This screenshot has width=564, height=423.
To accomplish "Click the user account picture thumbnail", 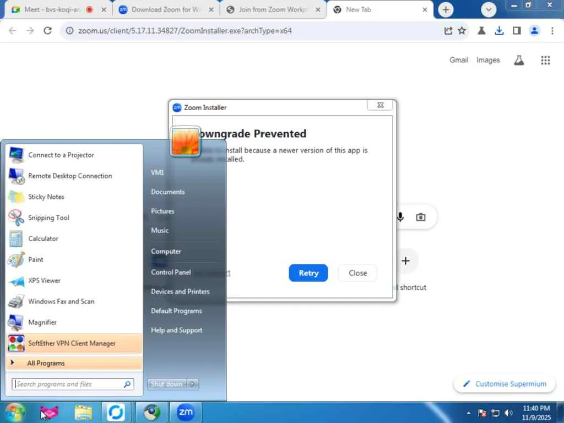I will click(185, 142).
